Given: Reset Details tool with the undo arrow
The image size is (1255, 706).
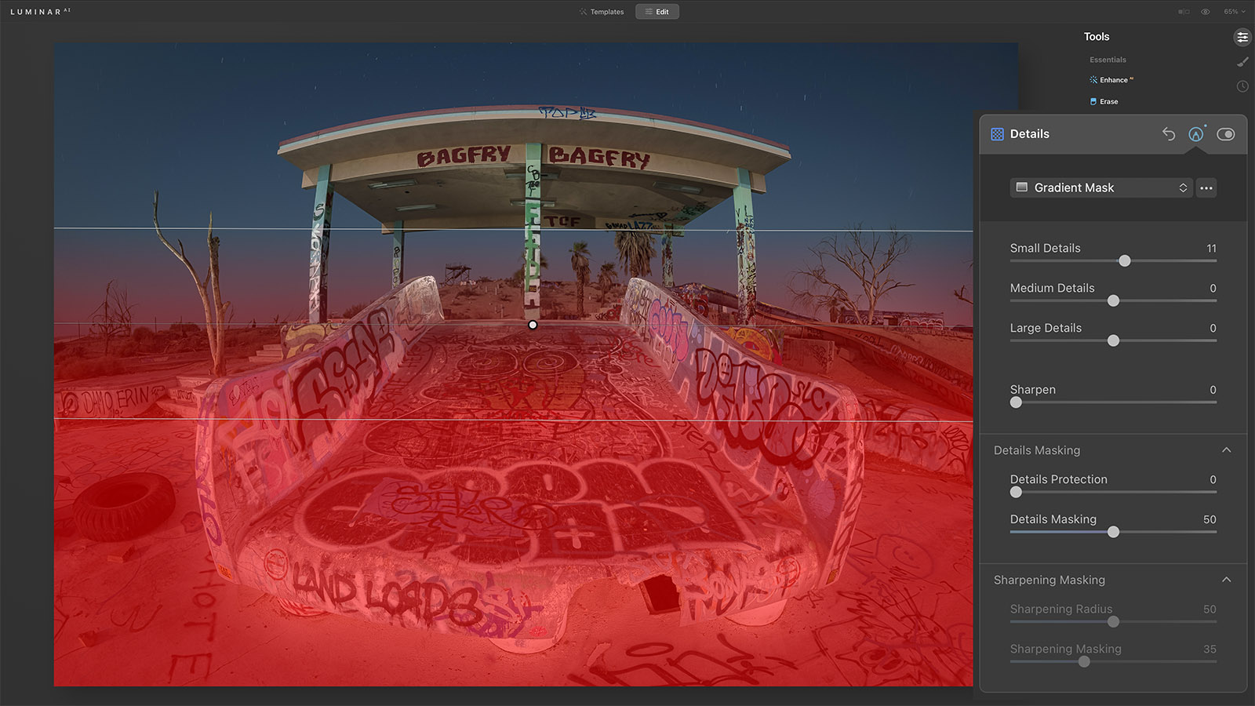Looking at the screenshot, I should [1168, 134].
